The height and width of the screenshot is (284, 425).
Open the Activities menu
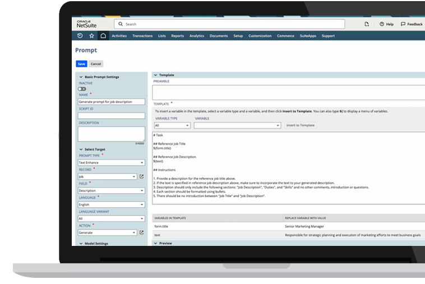point(119,36)
